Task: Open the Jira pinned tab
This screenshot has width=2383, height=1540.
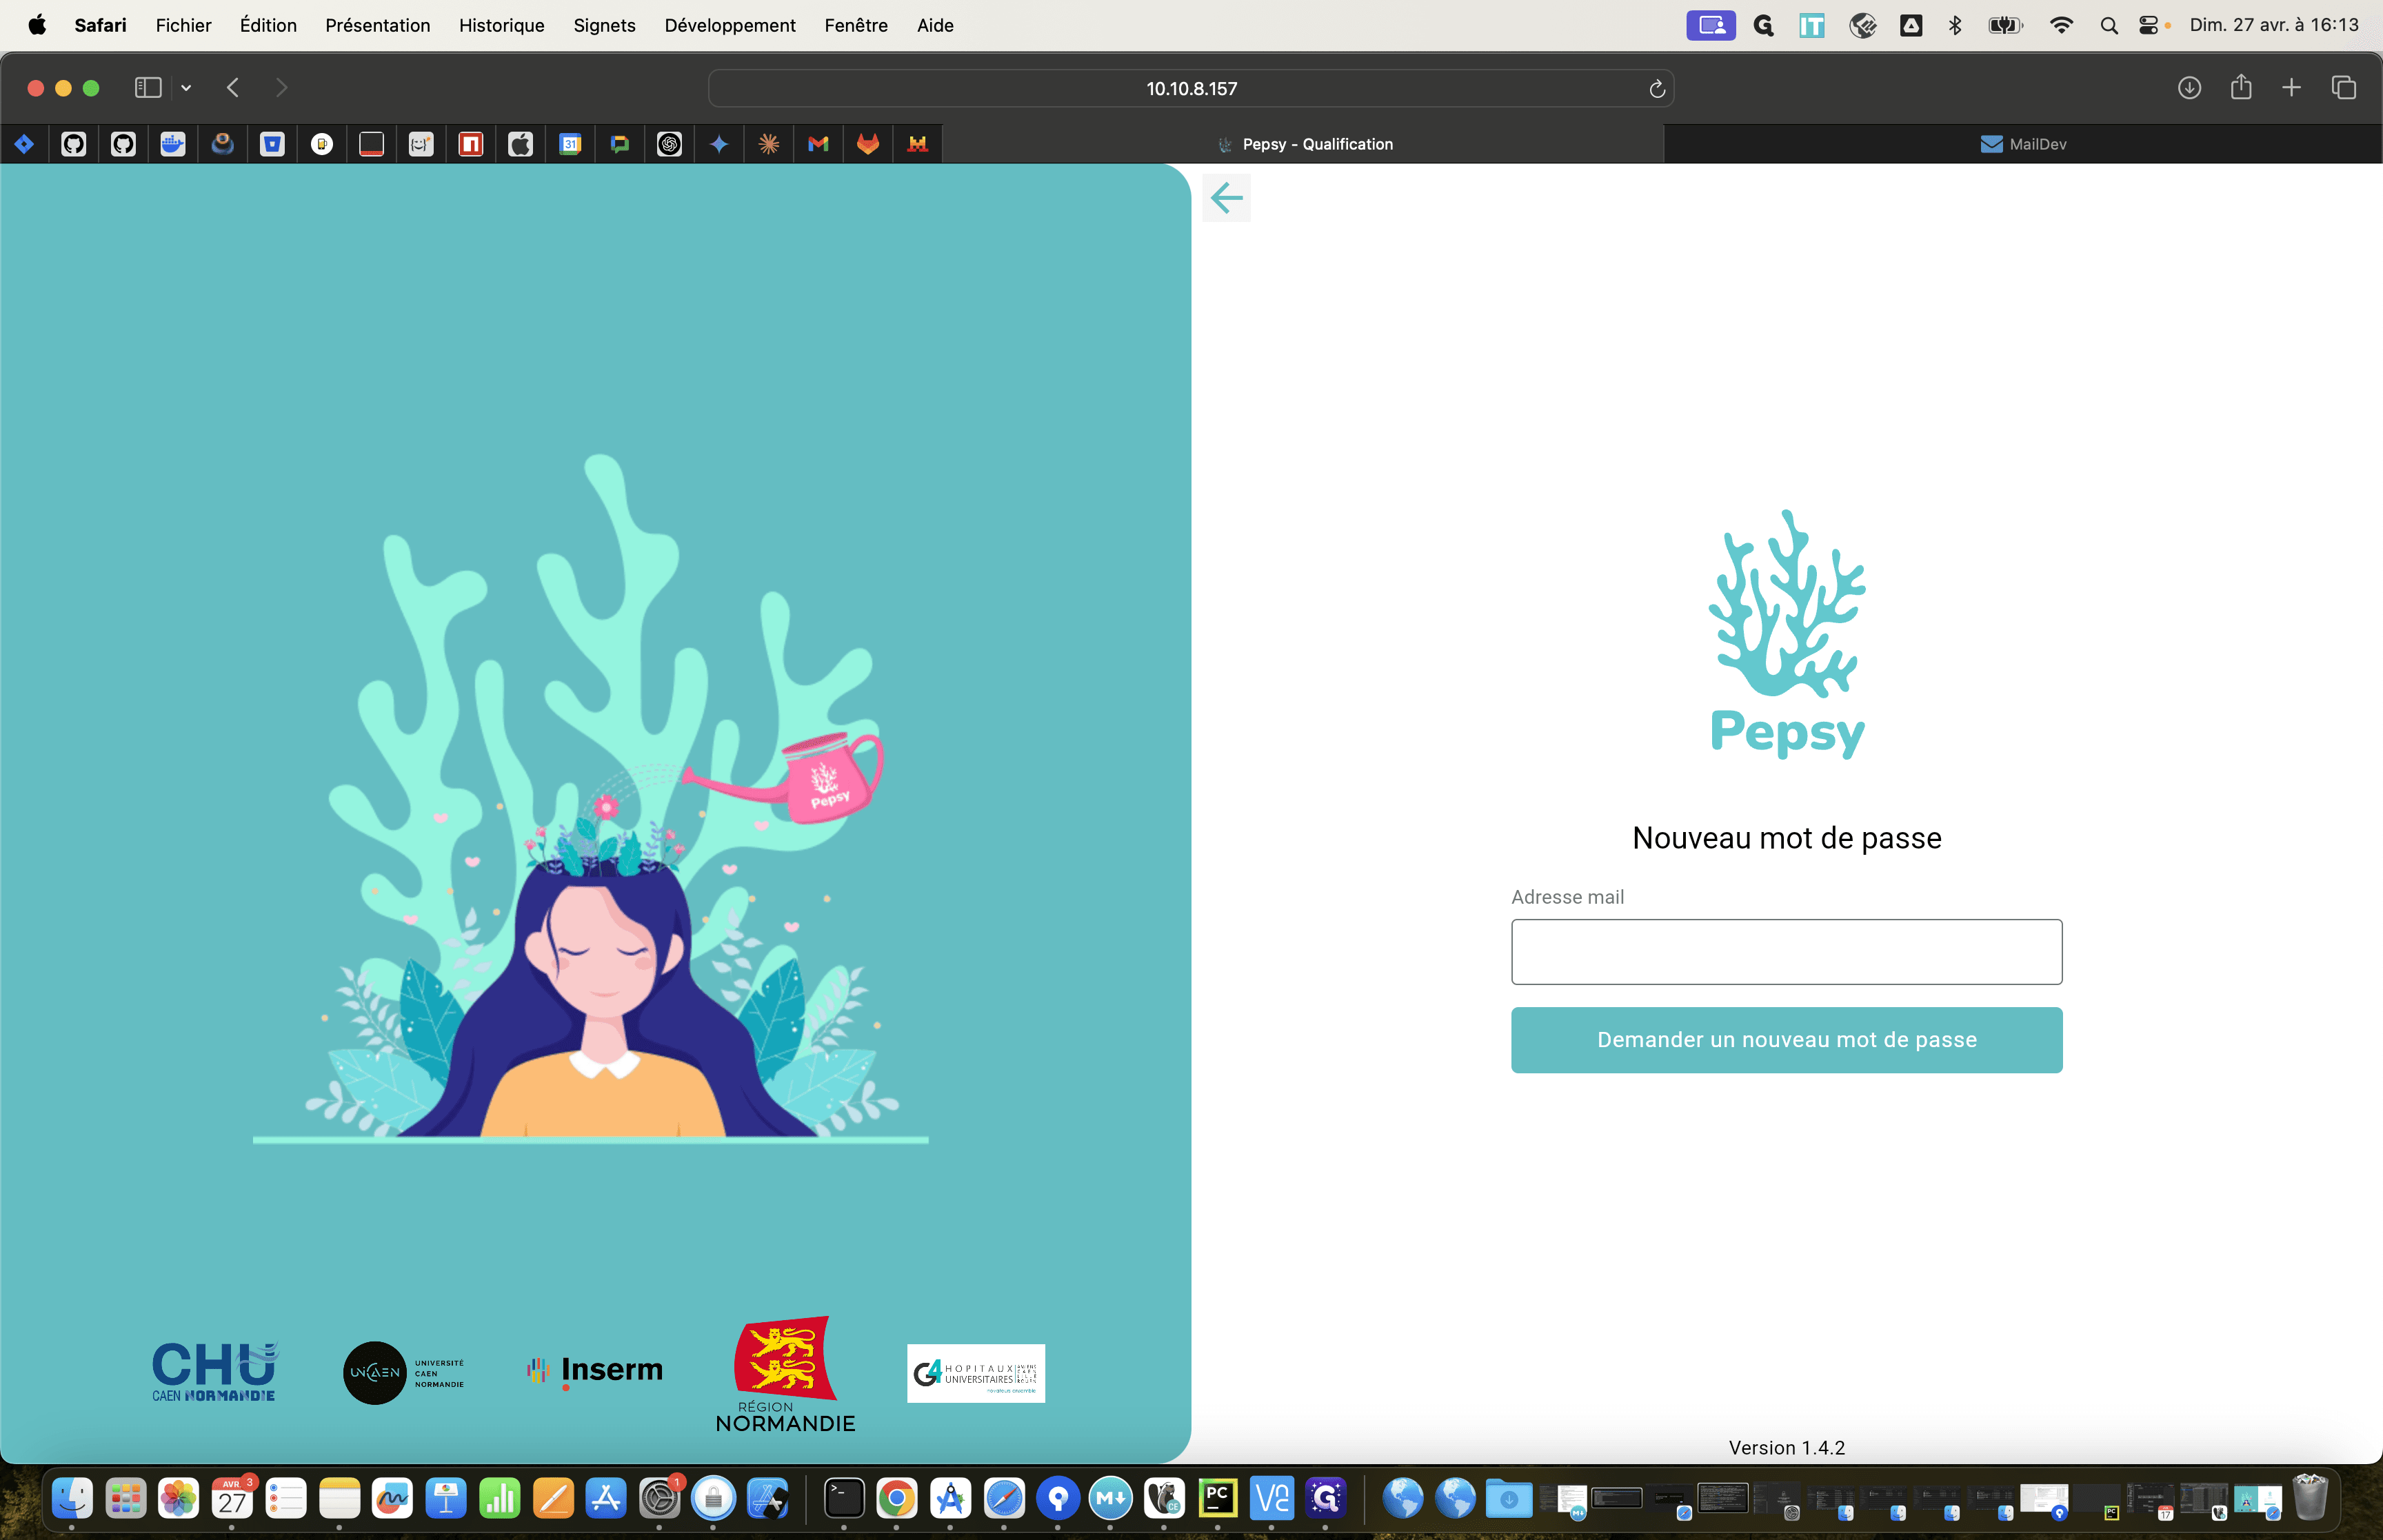Action: click(x=25, y=144)
